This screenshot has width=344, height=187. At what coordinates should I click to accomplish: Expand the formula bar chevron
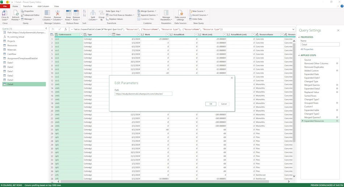293,29
